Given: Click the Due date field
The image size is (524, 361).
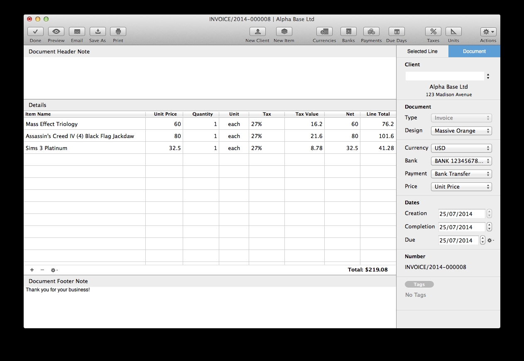Looking at the screenshot, I should 458,240.
